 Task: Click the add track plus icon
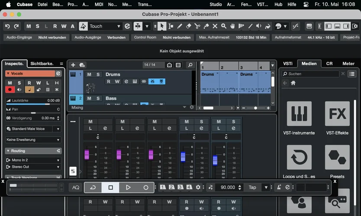click(x=73, y=65)
